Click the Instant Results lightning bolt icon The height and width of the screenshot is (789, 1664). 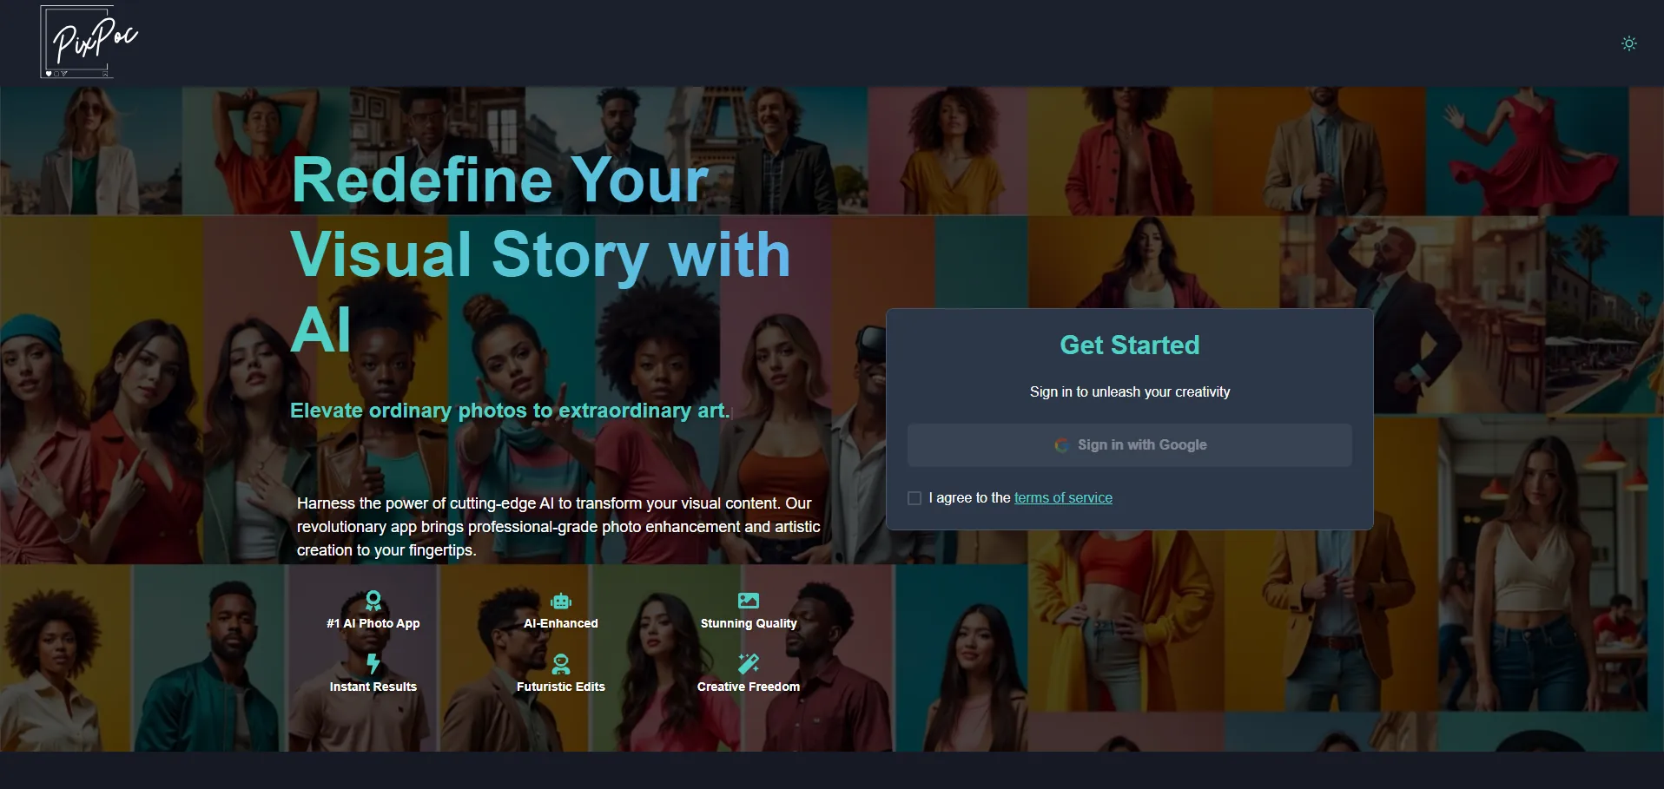pos(373,664)
